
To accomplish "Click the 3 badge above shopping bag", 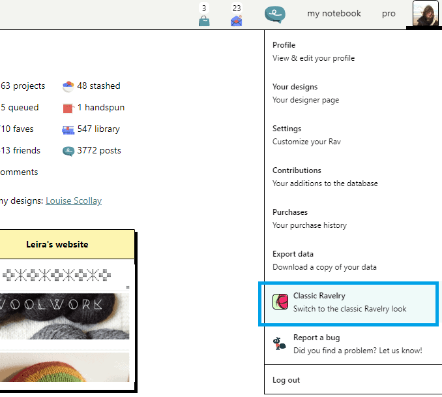I will [204, 8].
